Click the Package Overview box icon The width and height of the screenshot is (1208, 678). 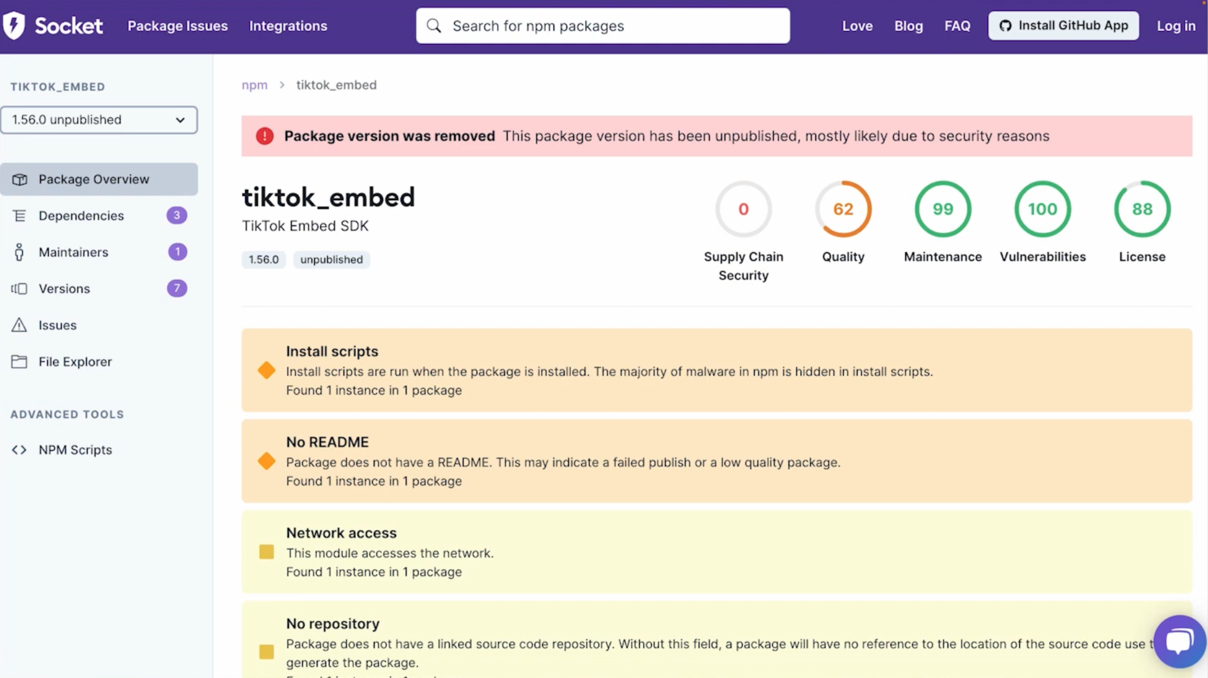19,180
